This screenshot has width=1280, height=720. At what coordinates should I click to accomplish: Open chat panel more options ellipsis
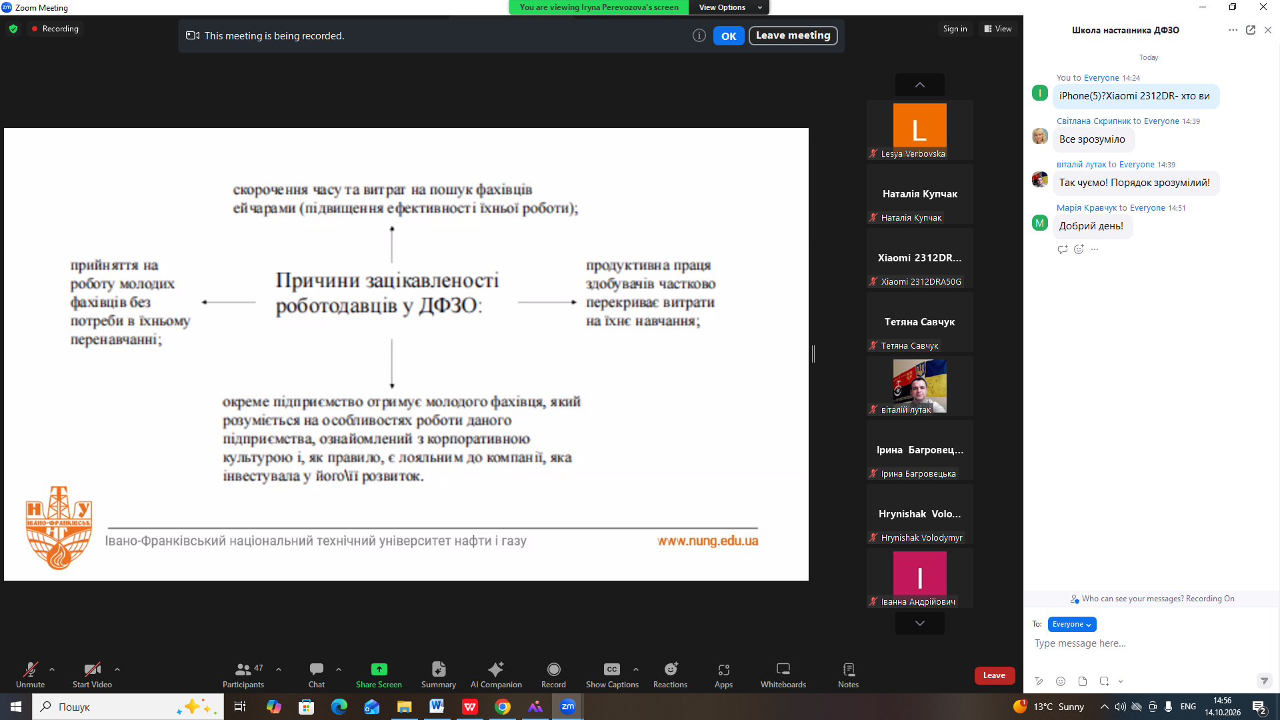[1233, 30]
